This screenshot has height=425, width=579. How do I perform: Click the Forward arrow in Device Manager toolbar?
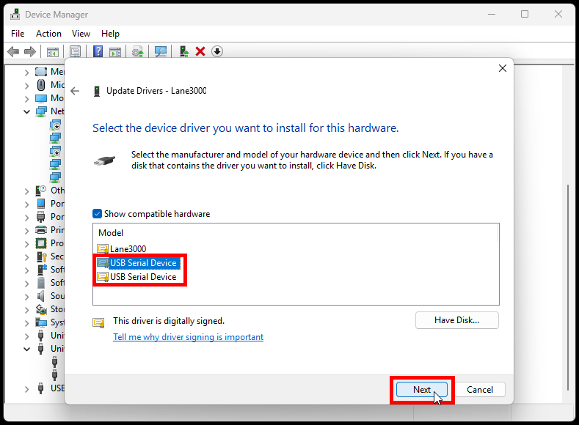pyautogui.click(x=30, y=51)
